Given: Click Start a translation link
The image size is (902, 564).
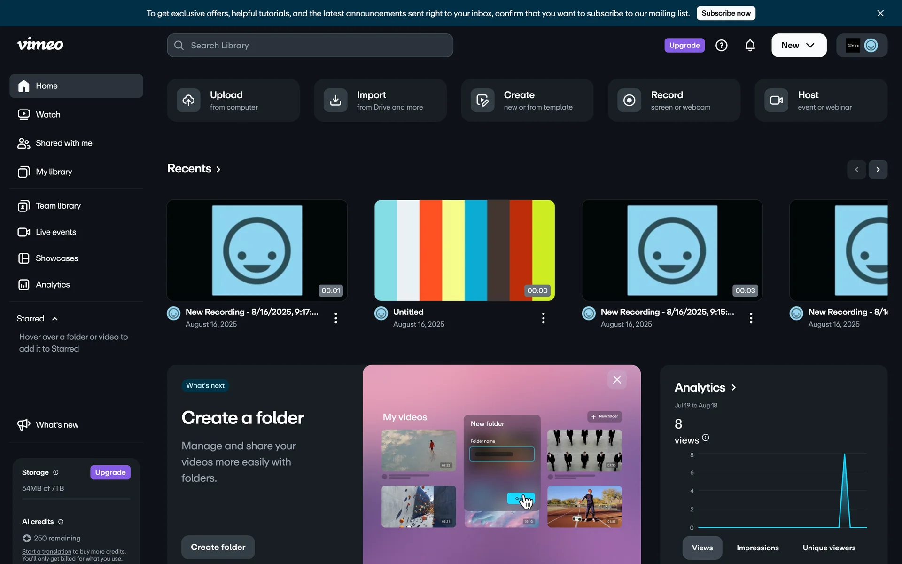Looking at the screenshot, I should pos(47,552).
